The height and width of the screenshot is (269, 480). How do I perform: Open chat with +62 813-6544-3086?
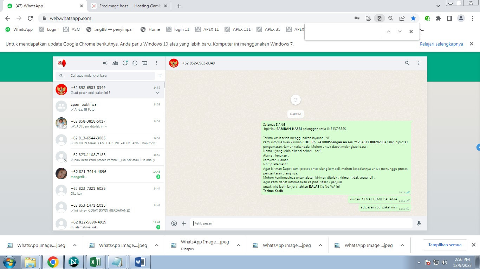pos(108,140)
